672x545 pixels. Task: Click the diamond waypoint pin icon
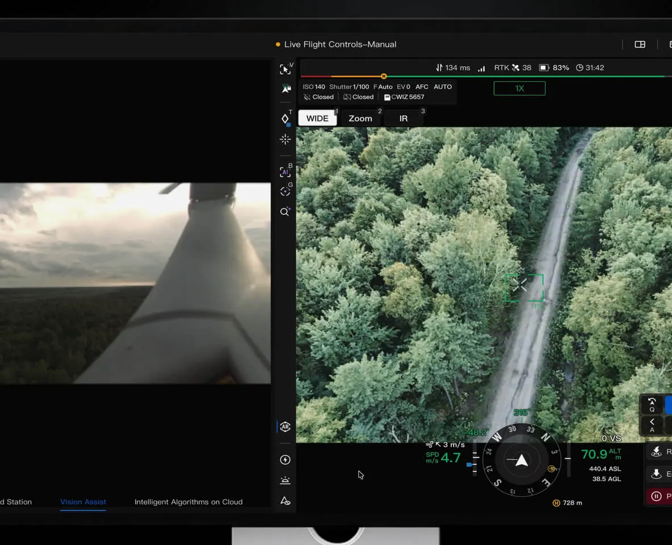(x=285, y=119)
